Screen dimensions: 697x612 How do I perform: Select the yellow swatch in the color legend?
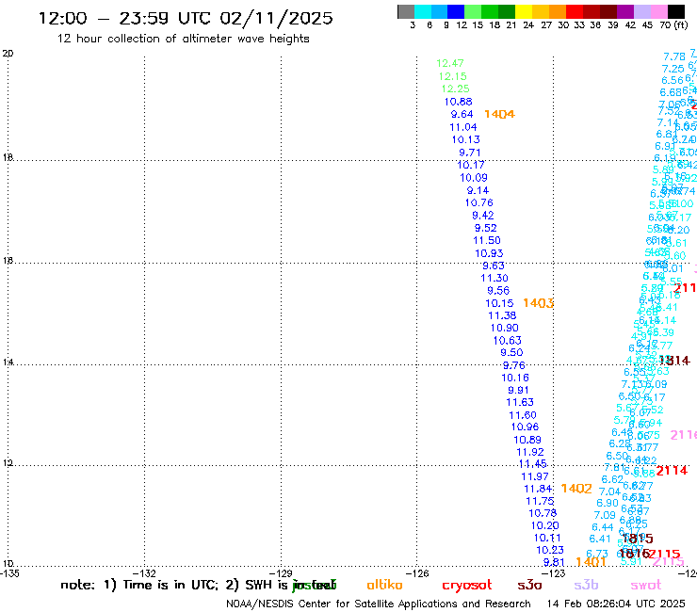[x=524, y=11]
